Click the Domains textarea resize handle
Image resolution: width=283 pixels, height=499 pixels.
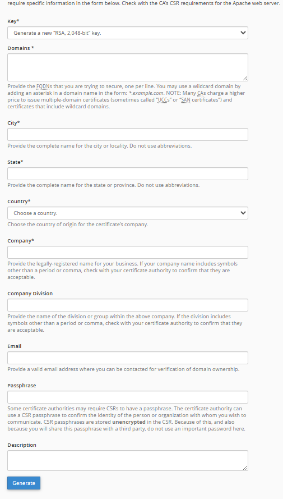click(x=245, y=78)
